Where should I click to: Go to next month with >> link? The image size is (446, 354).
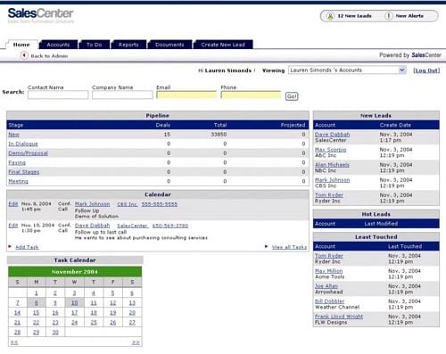click(136, 342)
